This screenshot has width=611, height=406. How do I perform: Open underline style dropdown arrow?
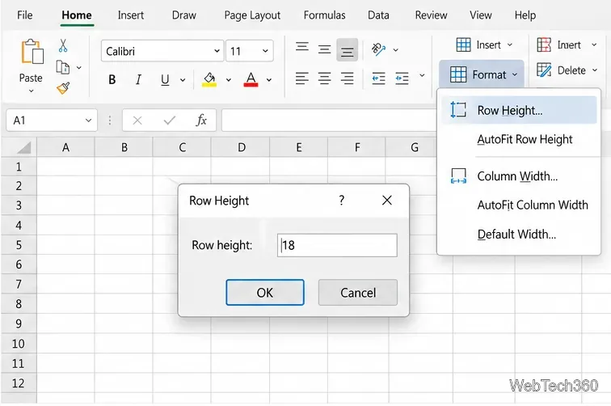tap(183, 80)
